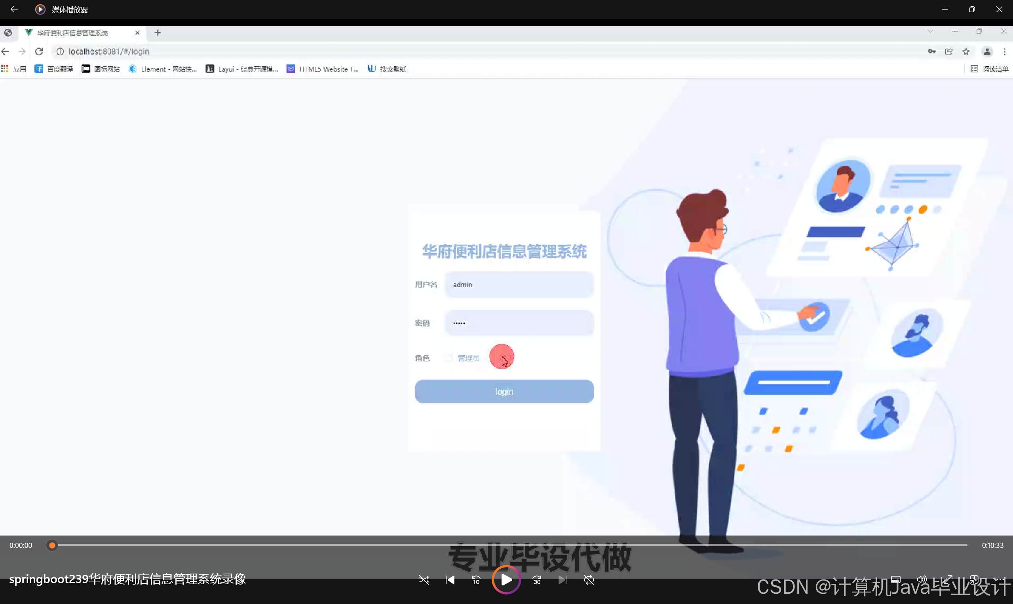Image resolution: width=1013 pixels, height=604 pixels.
Task: Click the login button
Action: click(x=504, y=392)
